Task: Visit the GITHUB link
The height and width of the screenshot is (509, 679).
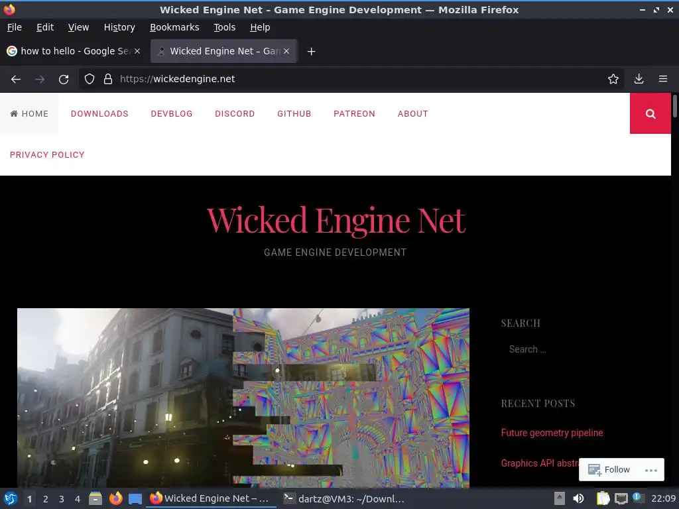Action: 294,114
